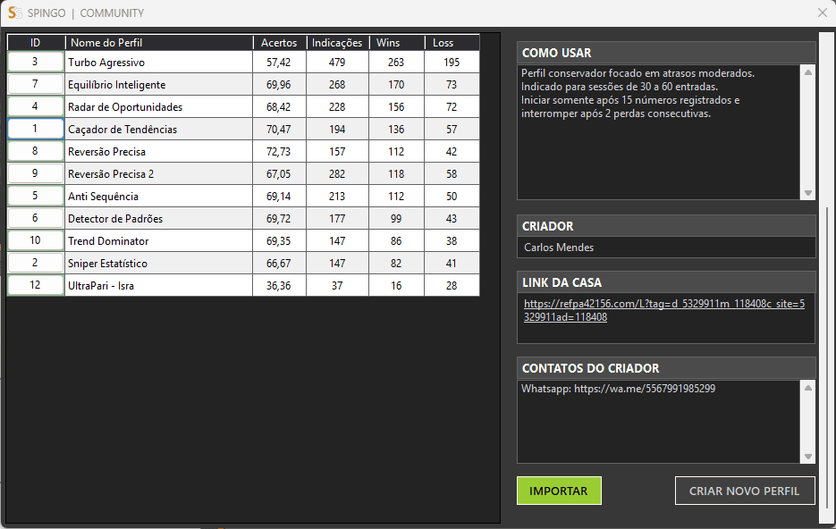The height and width of the screenshot is (529, 836).
Task: Select the Equilíbrio Inteligente profile name
Action: click(x=117, y=85)
